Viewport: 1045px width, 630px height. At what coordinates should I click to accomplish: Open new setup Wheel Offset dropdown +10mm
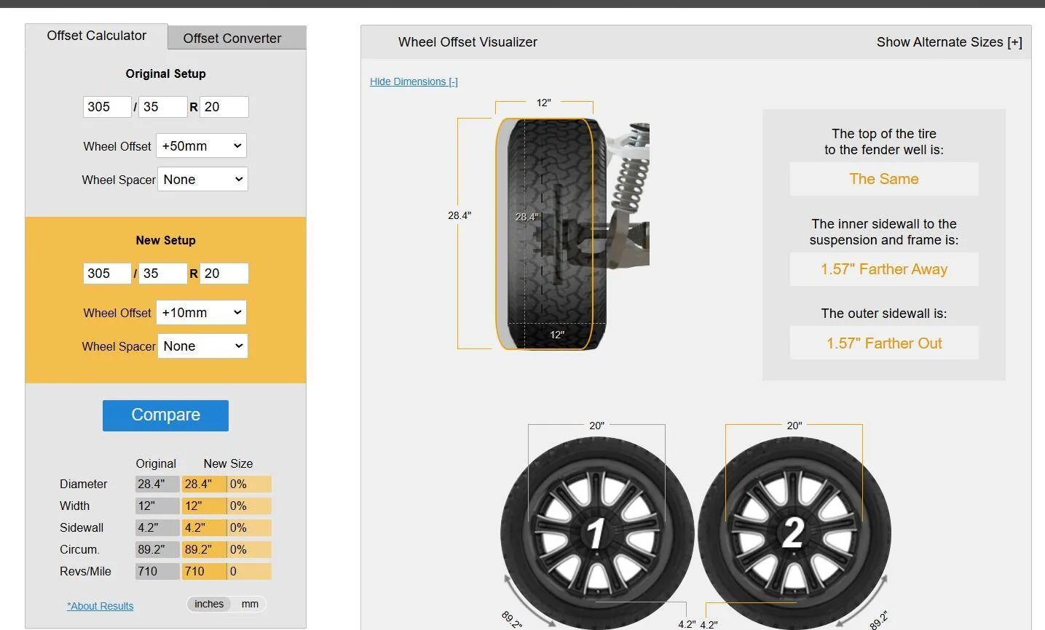(202, 312)
